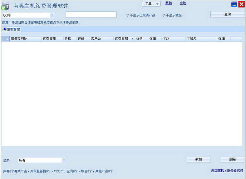Screen dimensions: 246x179
Task: Minimize the window with the blue button
Action: [x=234, y=4]
